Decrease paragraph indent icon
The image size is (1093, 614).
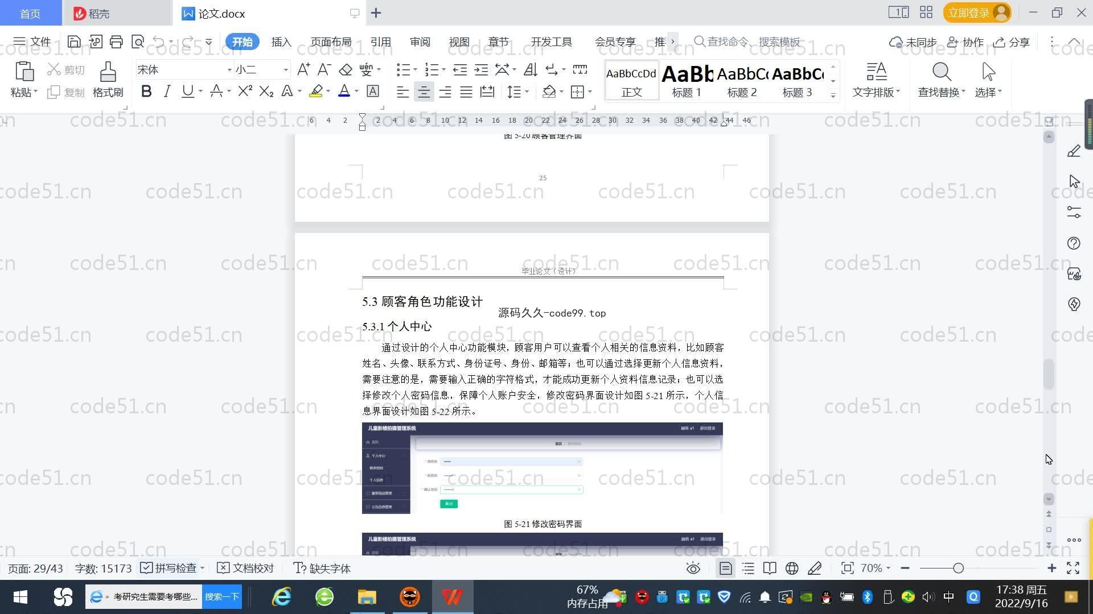pos(460,69)
